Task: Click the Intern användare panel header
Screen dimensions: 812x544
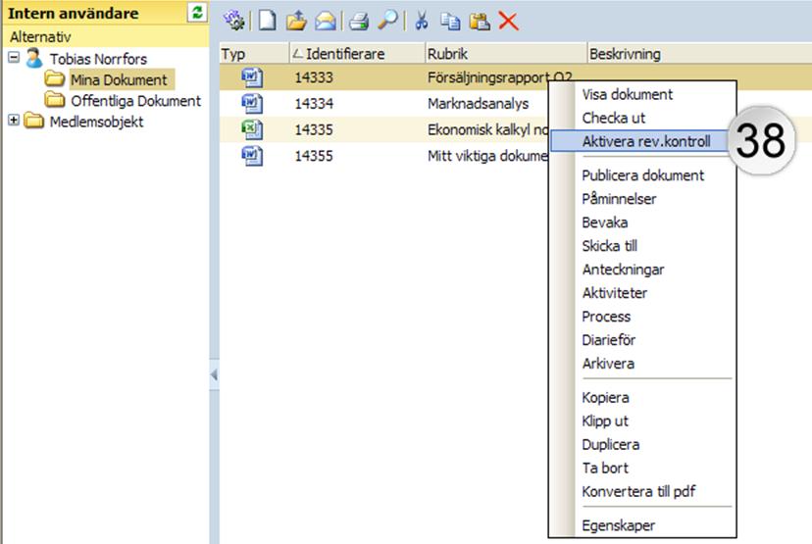Action: (73, 13)
